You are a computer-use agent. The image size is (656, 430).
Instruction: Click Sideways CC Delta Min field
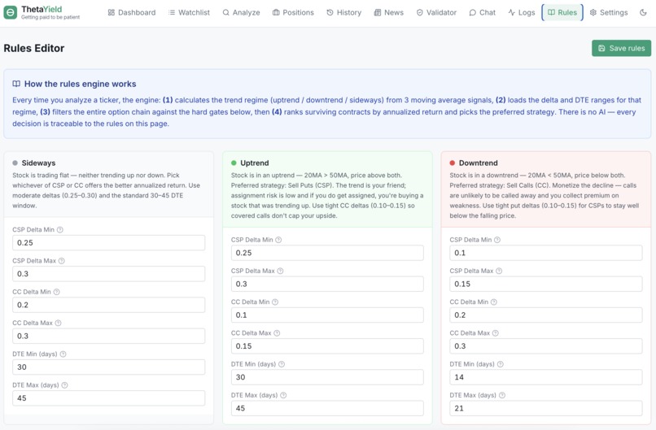[109, 305]
